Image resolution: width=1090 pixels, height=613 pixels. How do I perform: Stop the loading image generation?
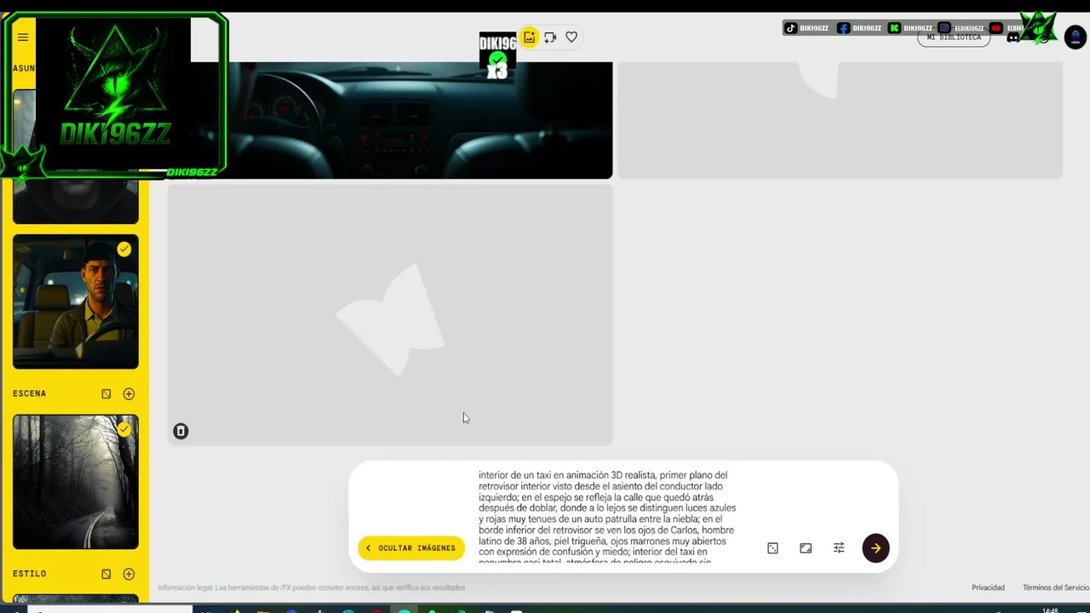[181, 431]
